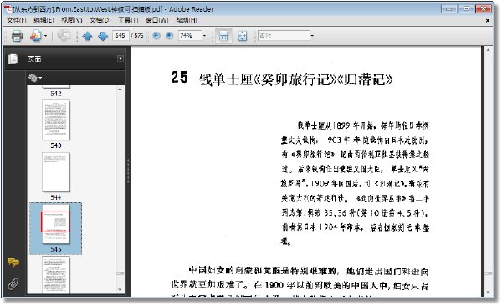The image size is (502, 306).
Task: Toggle fit width scrolling mode icon
Action: point(223,35)
